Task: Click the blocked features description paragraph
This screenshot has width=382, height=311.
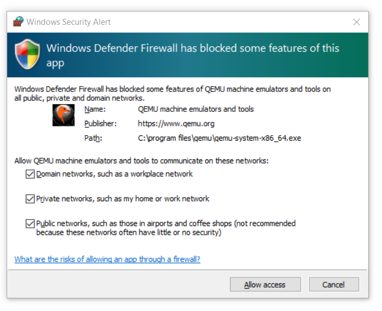Action: click(x=172, y=93)
